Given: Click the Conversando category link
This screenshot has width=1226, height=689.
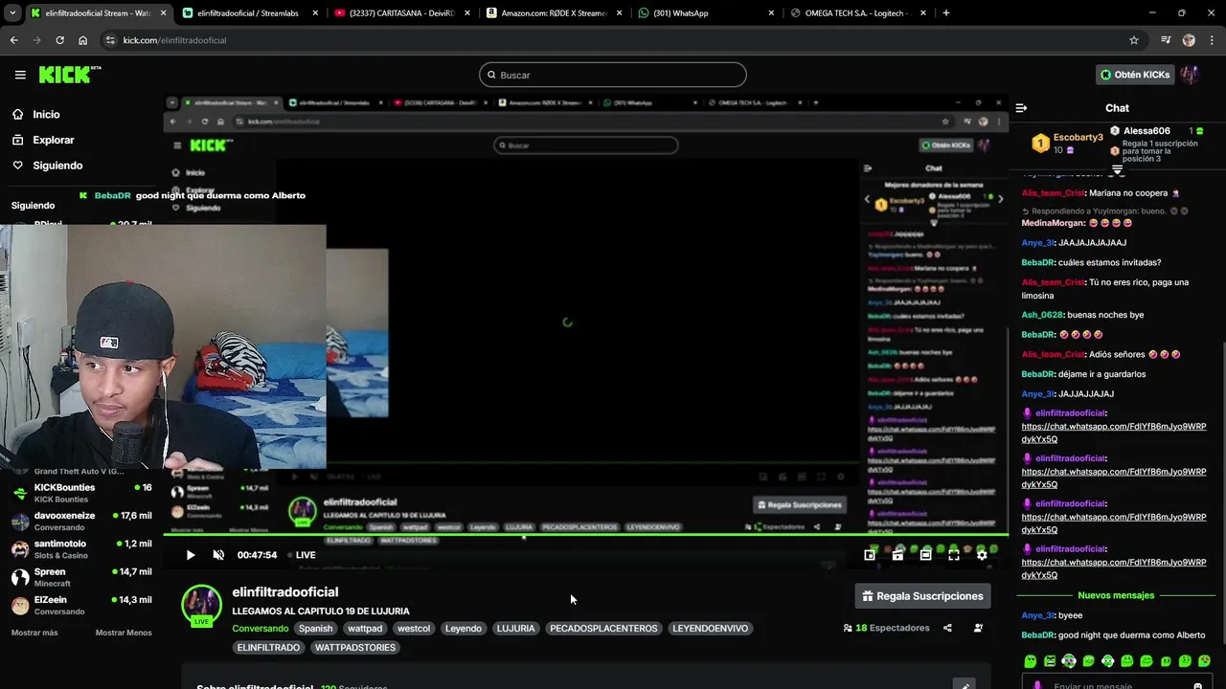Looking at the screenshot, I should click(x=260, y=629).
